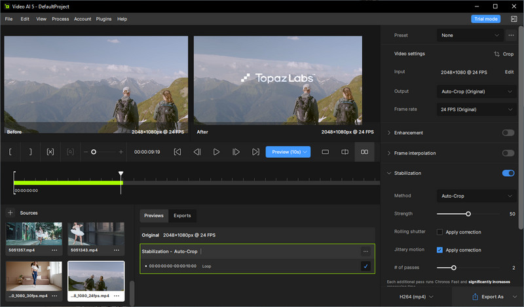
Task: Click the timeline playhead marker
Action: pyautogui.click(x=121, y=173)
